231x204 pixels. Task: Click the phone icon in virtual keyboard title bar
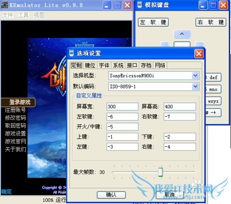(x=140, y=5)
